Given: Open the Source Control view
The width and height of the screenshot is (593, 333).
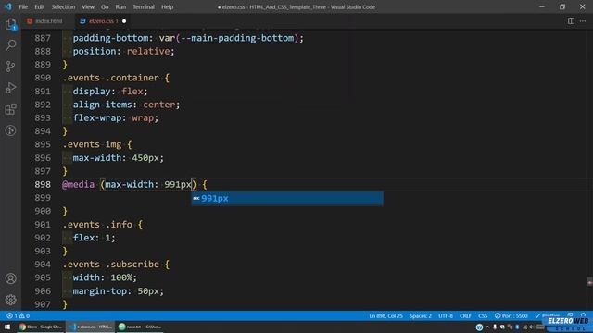Looking at the screenshot, I should click(10, 67).
